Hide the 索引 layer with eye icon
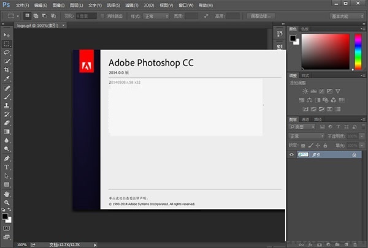Screen dimensions: 368x248 click(x=291, y=154)
